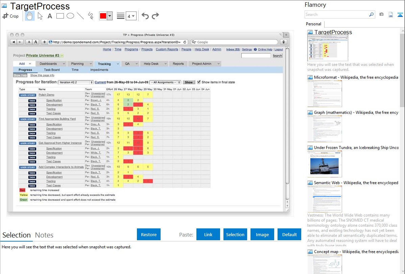This screenshot has width=405, height=274.
Task: Redo the last annotation
Action: pyautogui.click(x=155, y=16)
